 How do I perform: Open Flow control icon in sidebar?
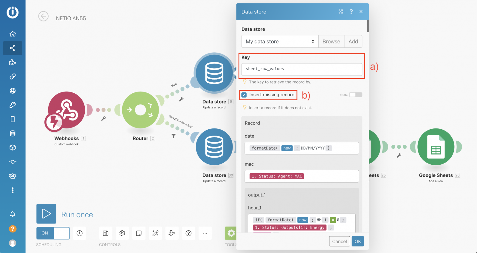pos(13,162)
